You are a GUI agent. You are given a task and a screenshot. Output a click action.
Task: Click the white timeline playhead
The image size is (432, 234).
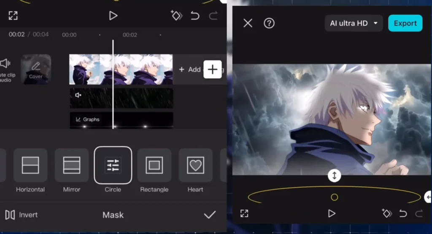(x=113, y=84)
